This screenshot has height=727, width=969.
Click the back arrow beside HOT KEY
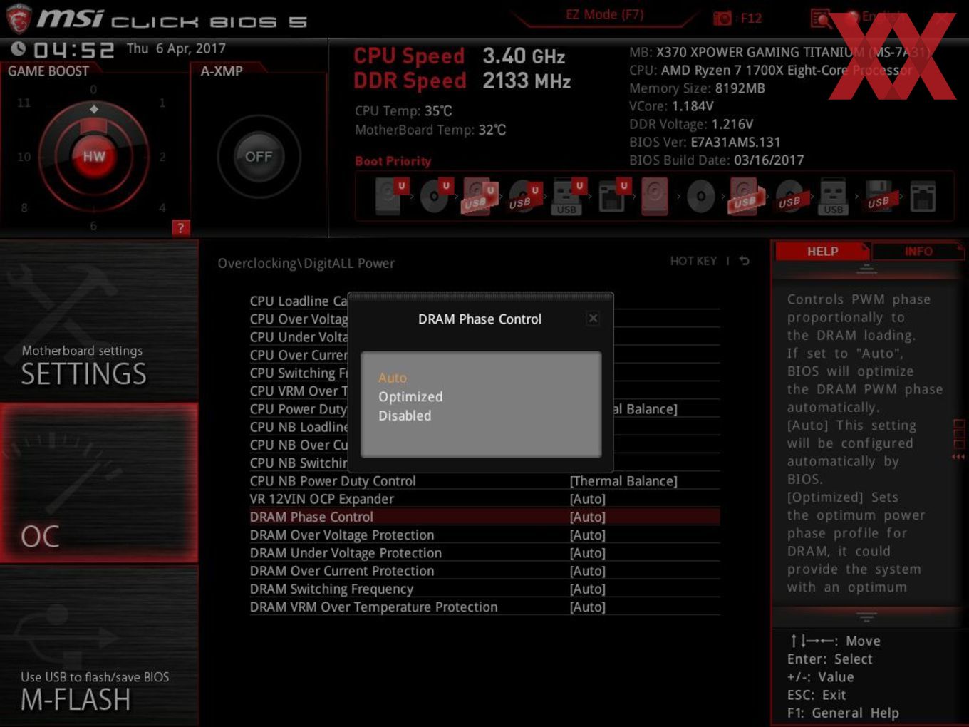[x=744, y=261]
